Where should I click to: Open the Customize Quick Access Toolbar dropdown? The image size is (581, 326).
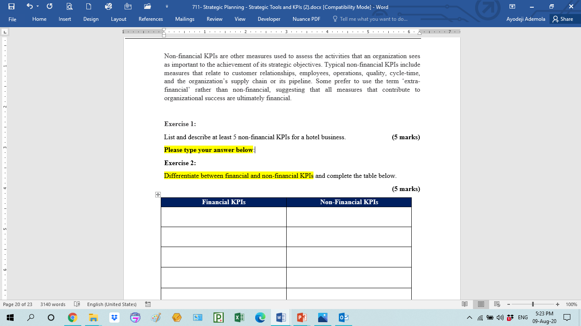pos(167,7)
